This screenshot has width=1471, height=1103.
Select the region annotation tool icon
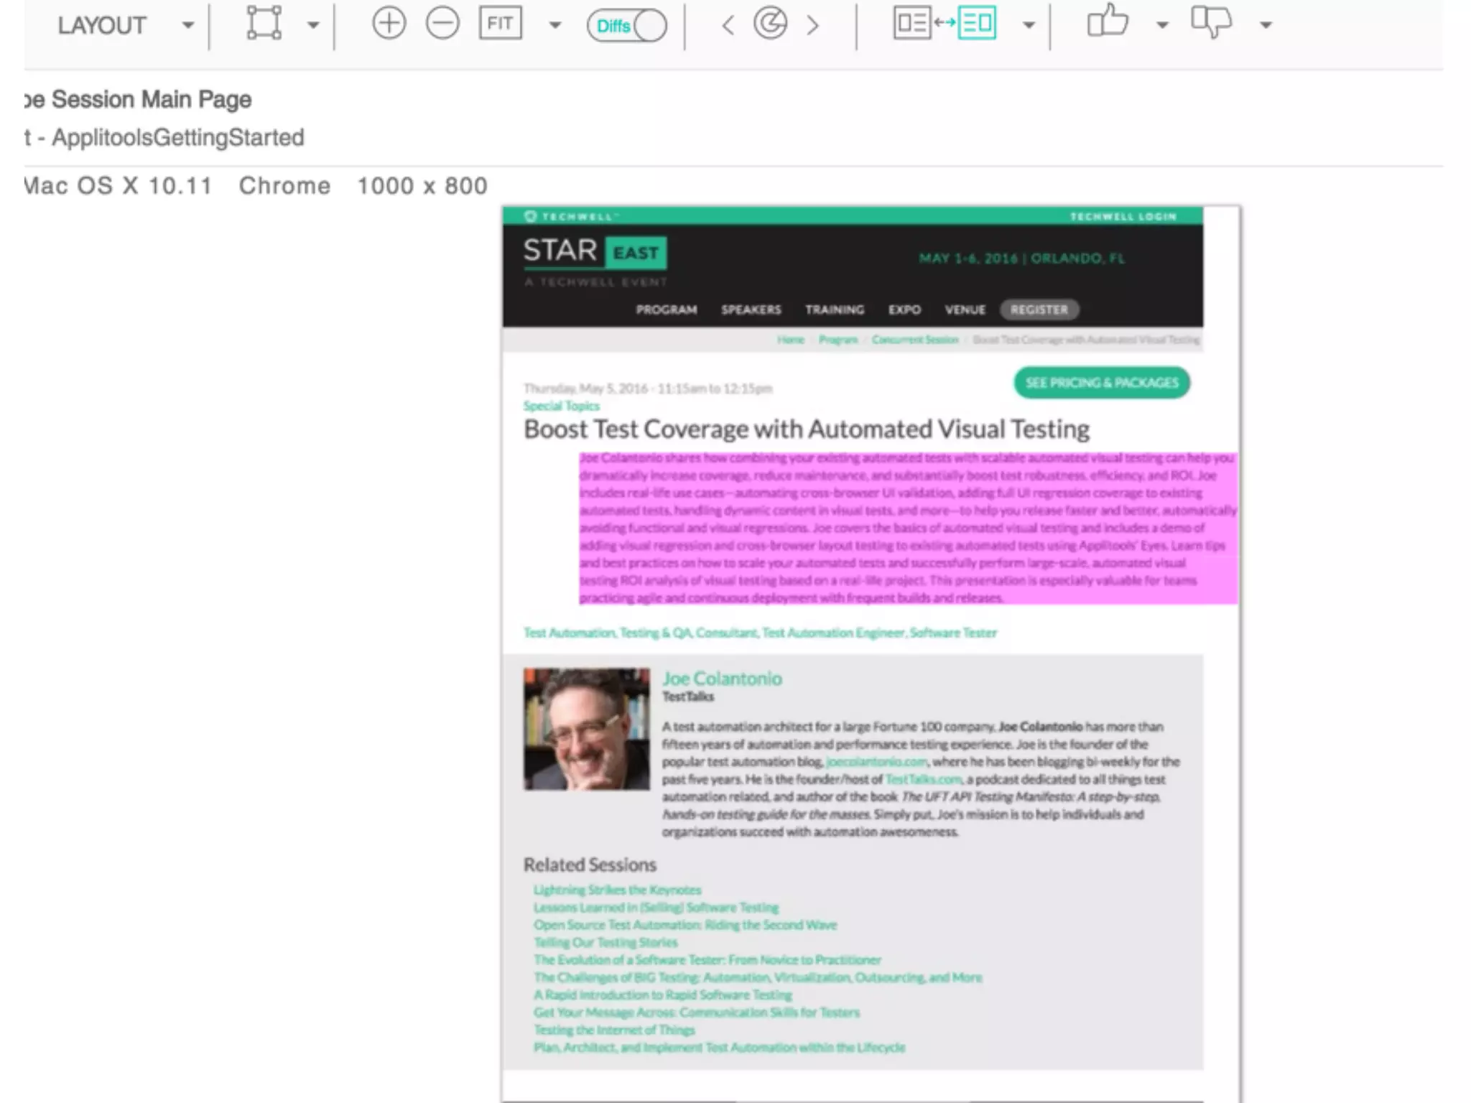pos(264,24)
